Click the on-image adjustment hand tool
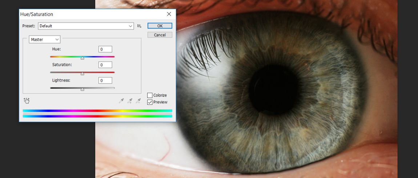Screen dimensions: 418x178 pyautogui.click(x=27, y=100)
